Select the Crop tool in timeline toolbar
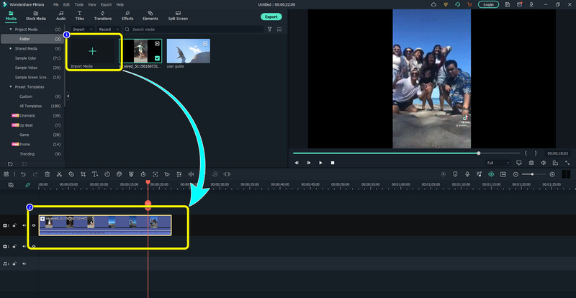The image size is (576, 298). [84, 174]
